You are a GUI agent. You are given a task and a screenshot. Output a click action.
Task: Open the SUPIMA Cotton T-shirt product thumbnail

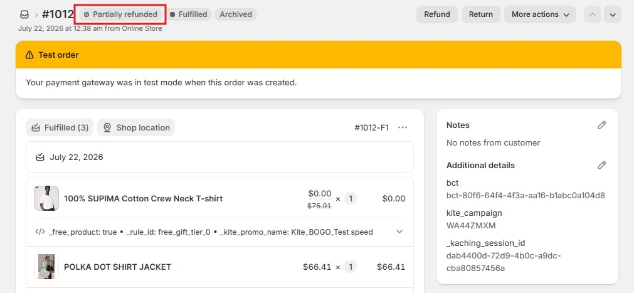pyautogui.click(x=46, y=198)
